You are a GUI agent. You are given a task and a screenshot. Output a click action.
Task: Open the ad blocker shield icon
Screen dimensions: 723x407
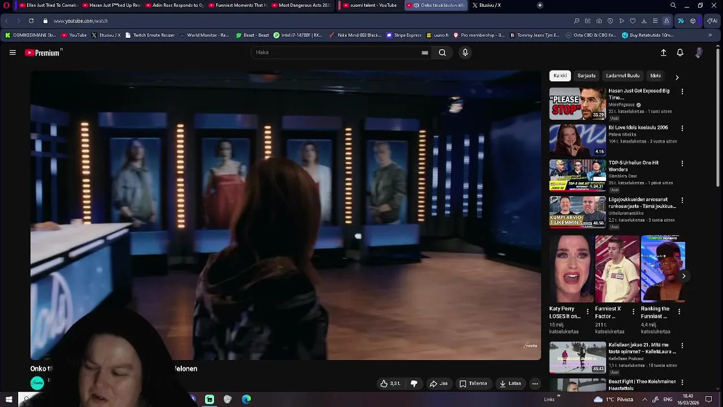tap(611, 21)
